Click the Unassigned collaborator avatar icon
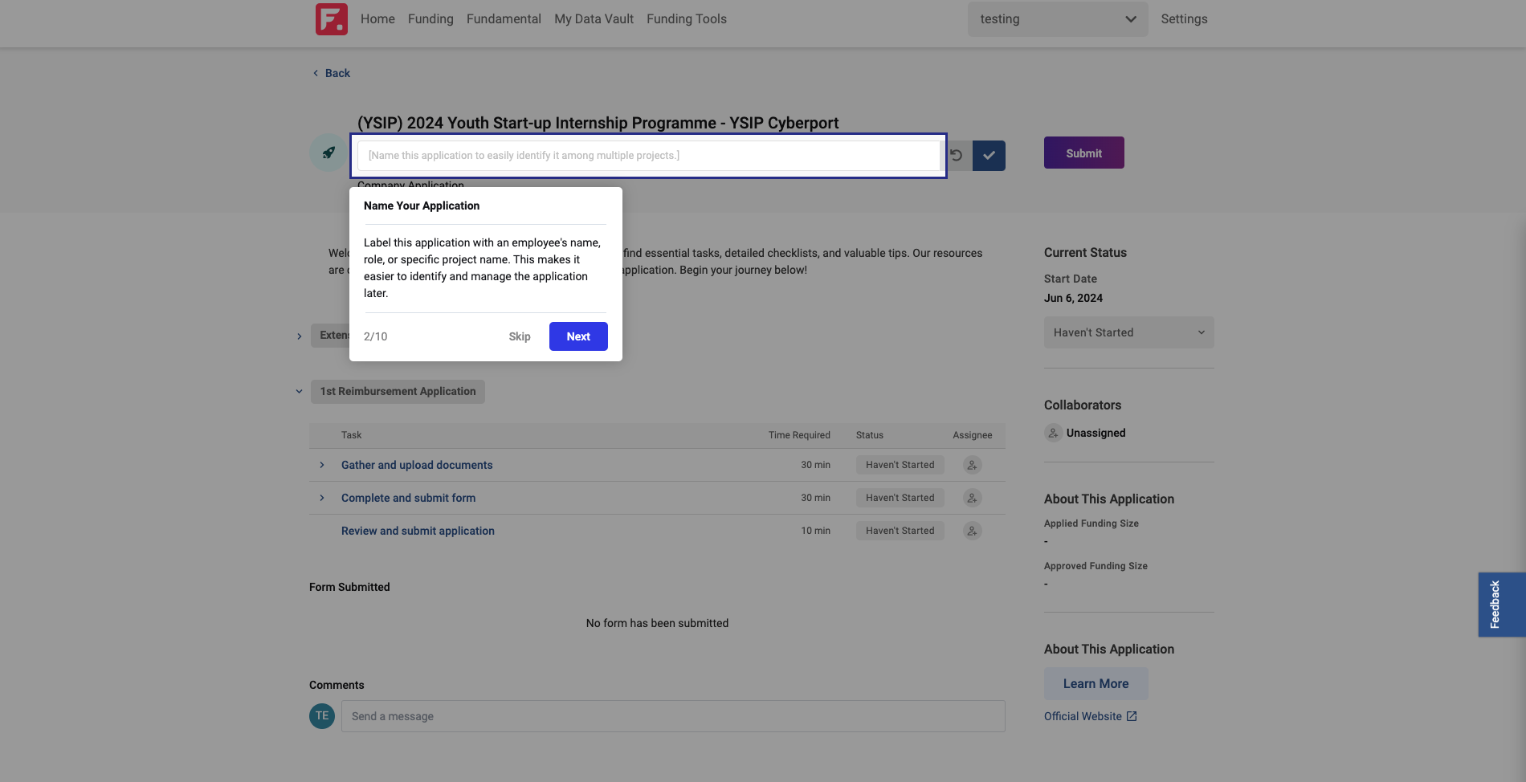The height and width of the screenshot is (782, 1526). (1053, 433)
